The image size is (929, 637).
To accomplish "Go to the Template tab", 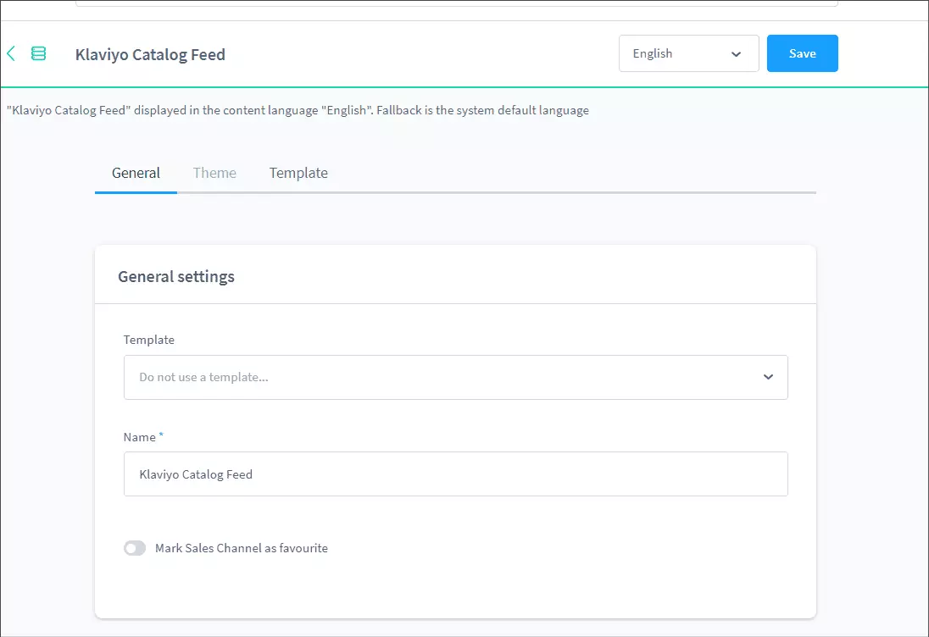I will coord(298,173).
